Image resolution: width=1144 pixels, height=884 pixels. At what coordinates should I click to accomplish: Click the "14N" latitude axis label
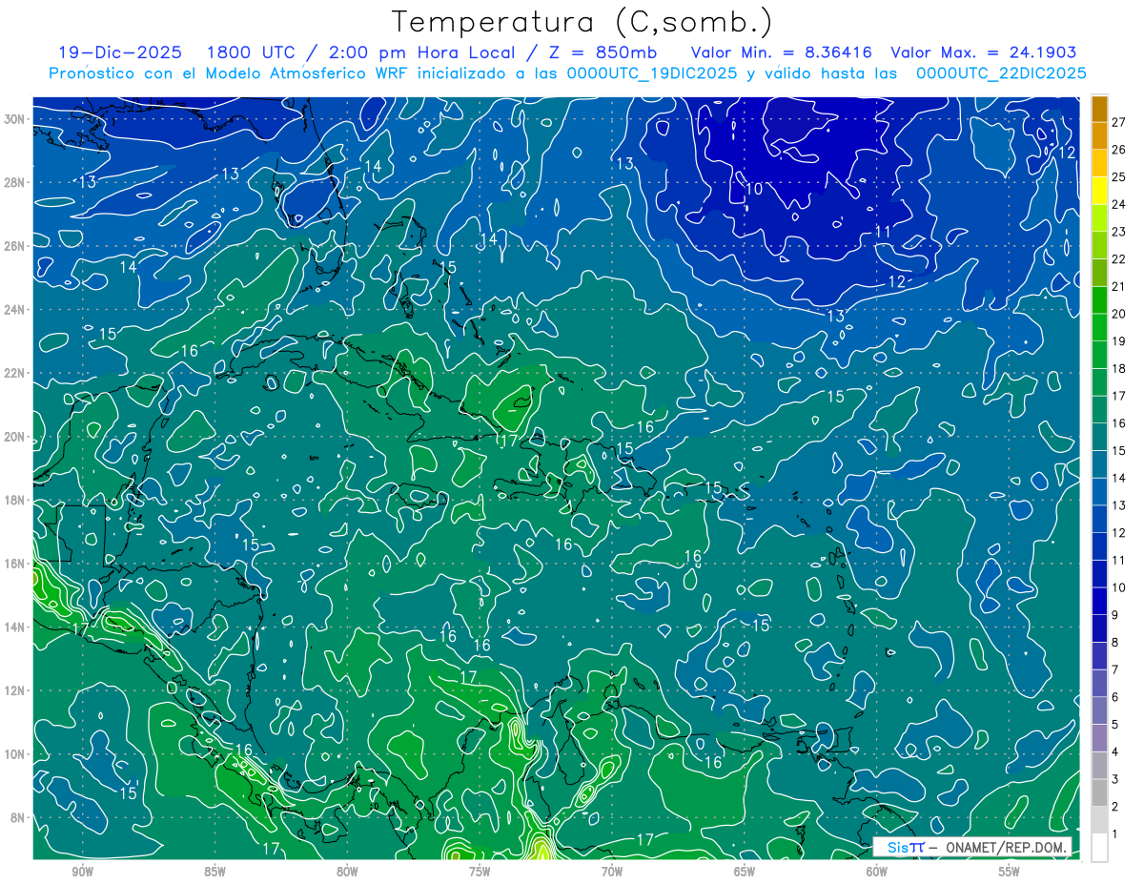pos(14,627)
